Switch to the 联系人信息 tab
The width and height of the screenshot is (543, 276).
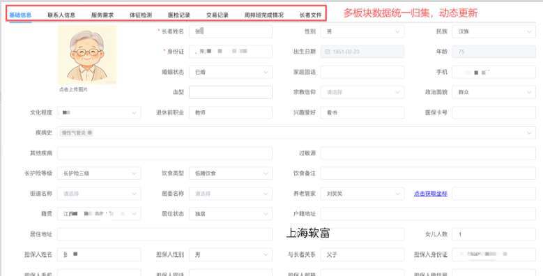[x=61, y=15]
